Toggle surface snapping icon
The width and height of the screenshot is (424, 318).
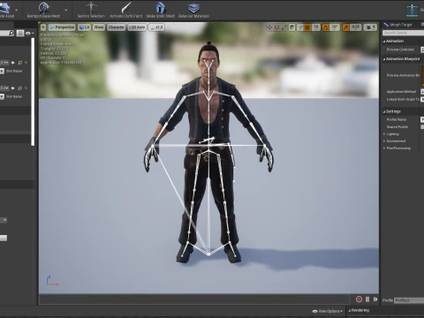pos(300,27)
